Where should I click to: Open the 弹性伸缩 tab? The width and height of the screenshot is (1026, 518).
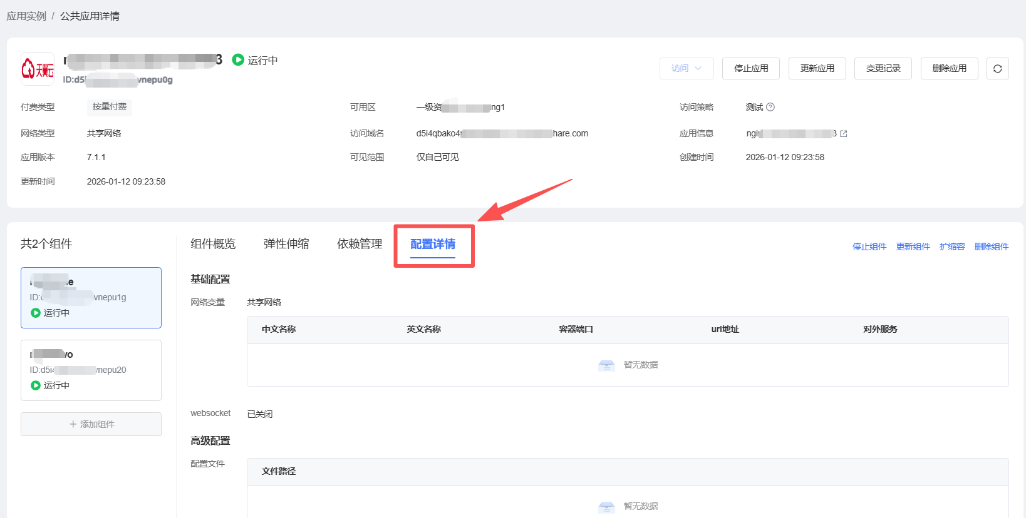click(x=286, y=244)
